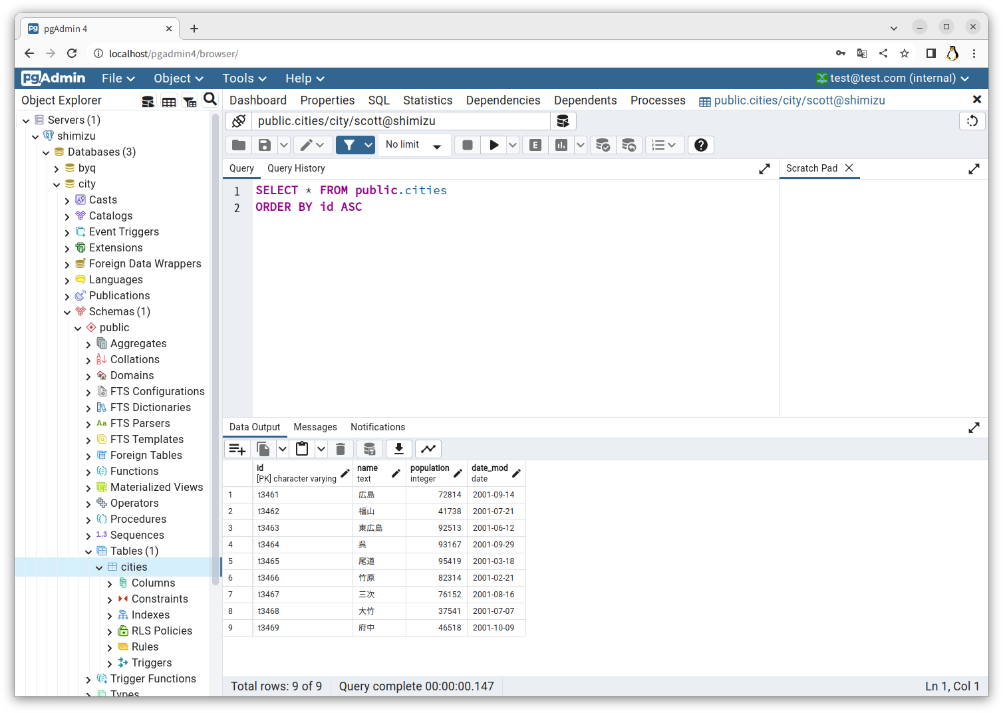This screenshot has width=1003, height=713.
Task: Open the graph visualiser
Action: tap(428, 448)
